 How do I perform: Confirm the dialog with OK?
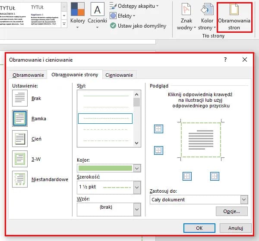[x=199, y=228]
